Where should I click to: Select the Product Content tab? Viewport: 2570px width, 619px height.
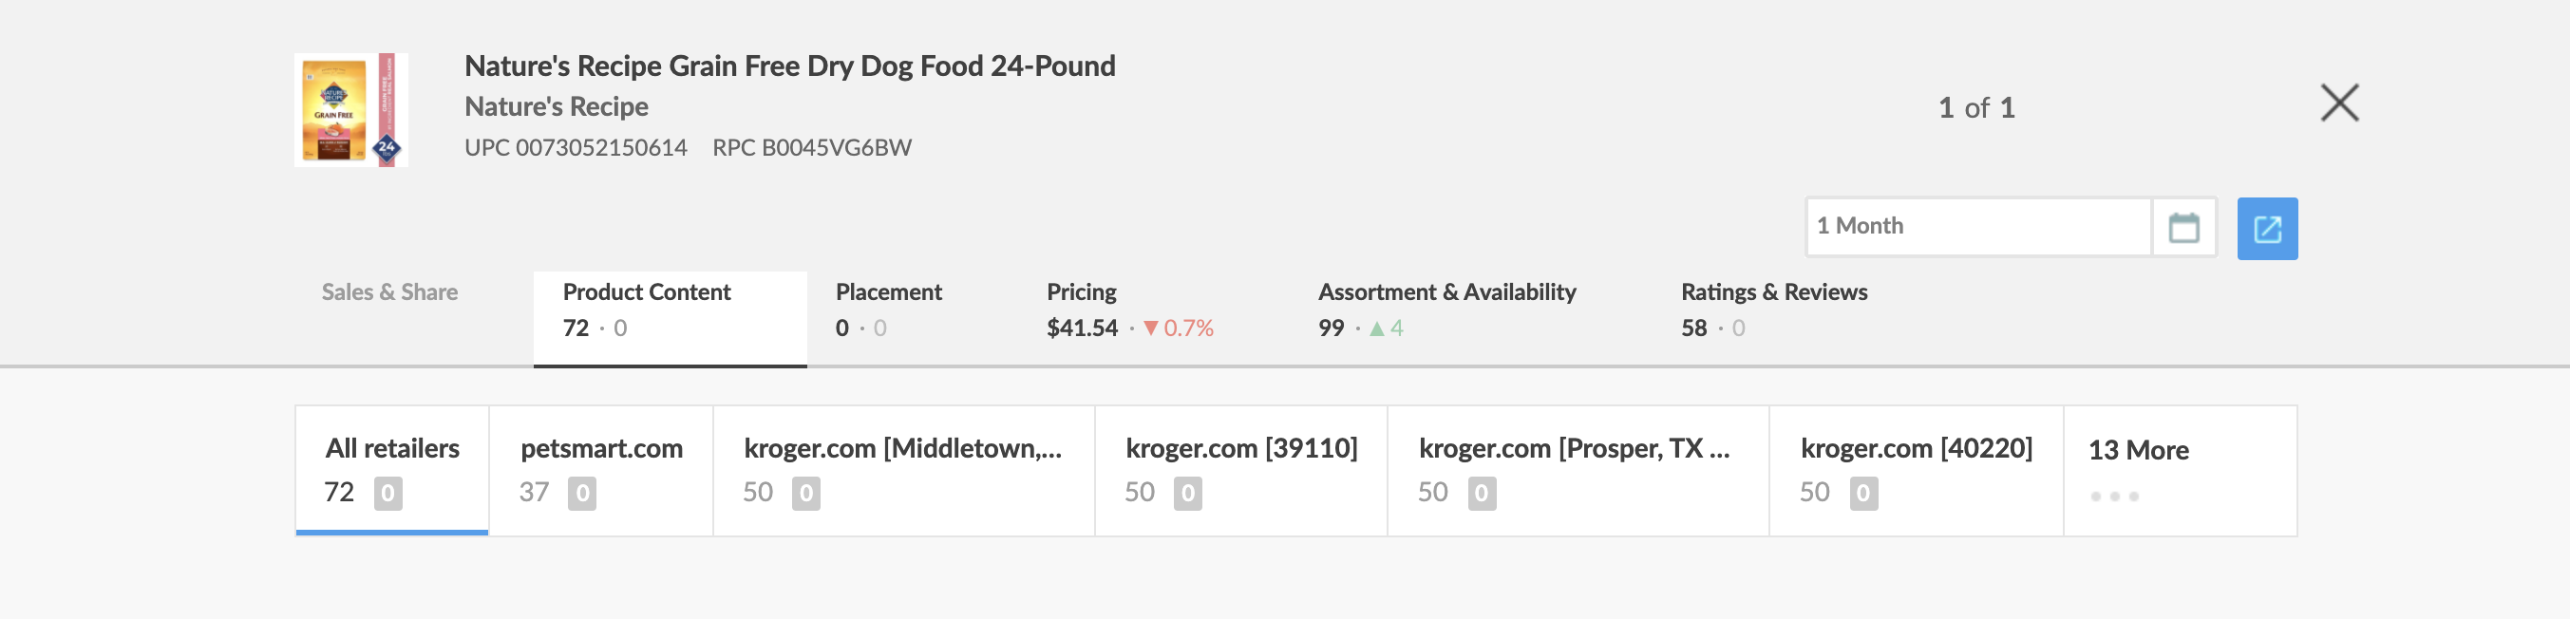point(670,310)
